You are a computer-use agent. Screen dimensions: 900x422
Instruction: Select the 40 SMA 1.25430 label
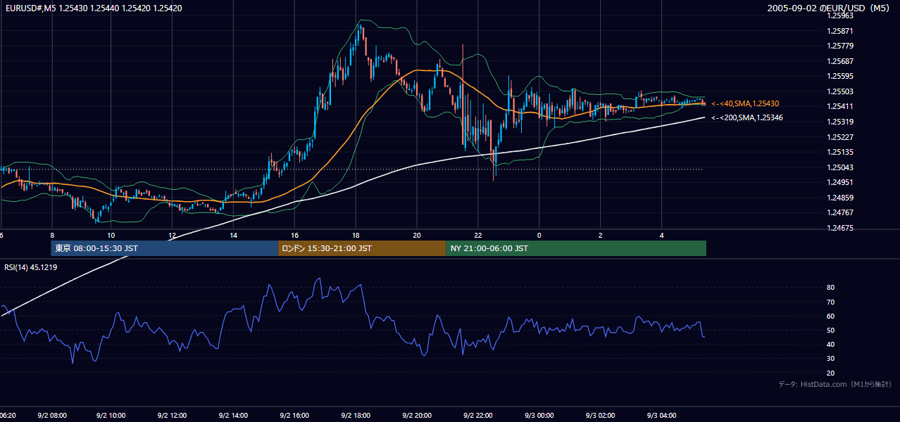(x=745, y=103)
